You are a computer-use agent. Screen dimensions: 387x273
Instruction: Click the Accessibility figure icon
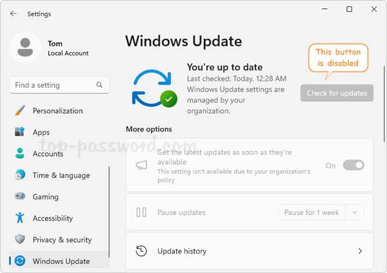(x=20, y=217)
